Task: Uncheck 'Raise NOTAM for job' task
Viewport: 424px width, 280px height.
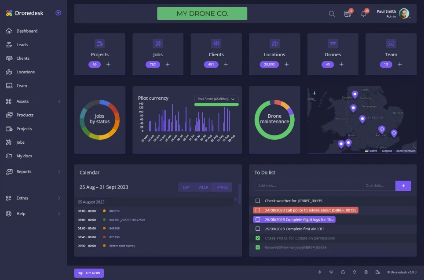Action: (258, 247)
